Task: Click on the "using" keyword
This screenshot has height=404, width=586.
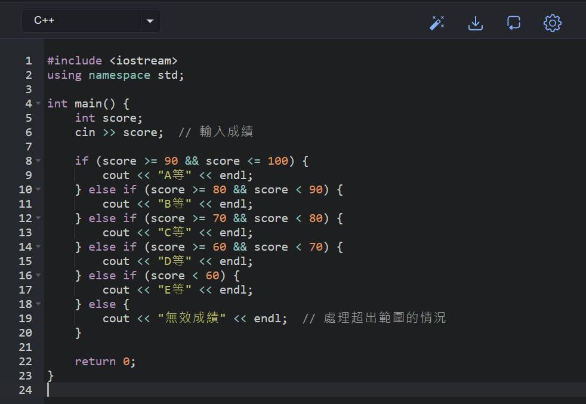Action: [64, 75]
